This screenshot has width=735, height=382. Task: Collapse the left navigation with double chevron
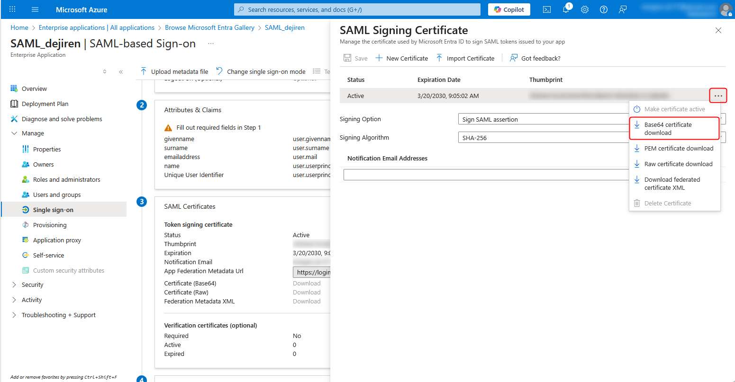click(121, 72)
